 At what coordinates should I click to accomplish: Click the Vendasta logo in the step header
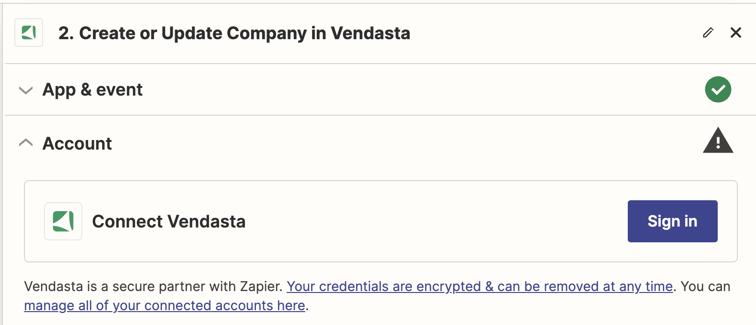(29, 32)
